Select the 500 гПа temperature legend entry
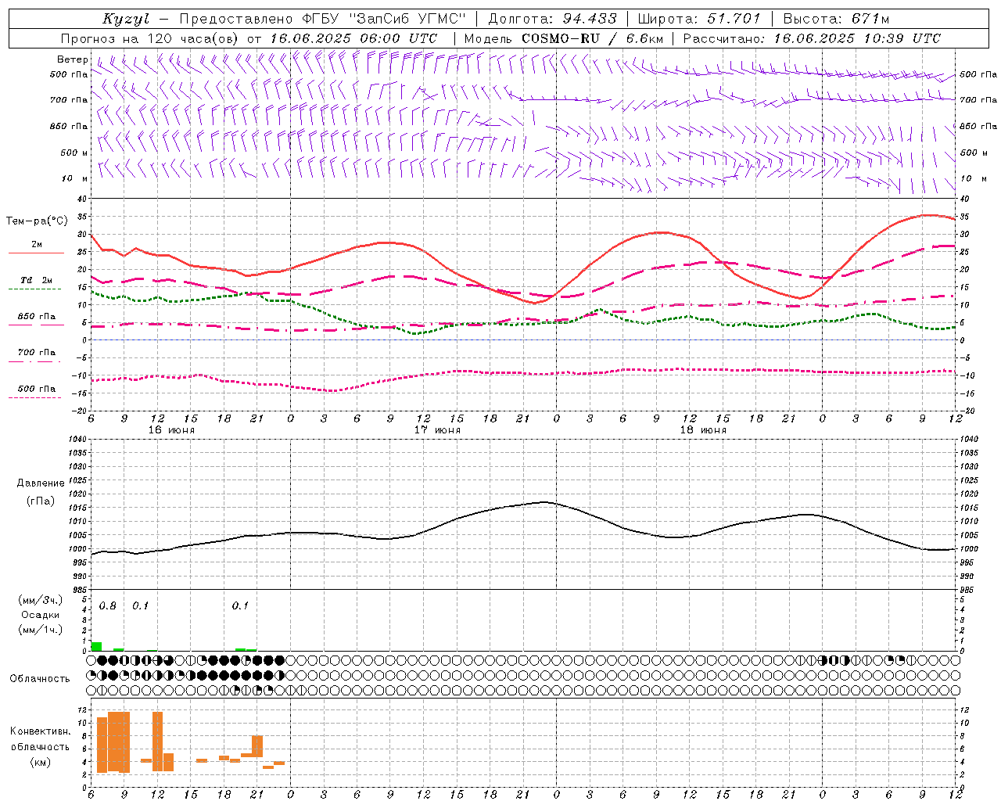The image size is (1001, 801). [x=37, y=389]
